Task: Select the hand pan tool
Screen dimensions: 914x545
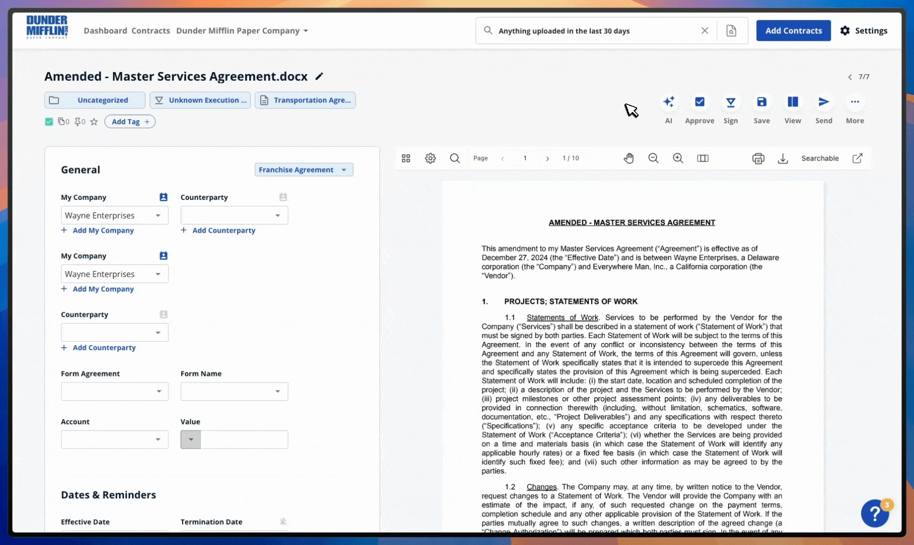Action: coord(629,158)
